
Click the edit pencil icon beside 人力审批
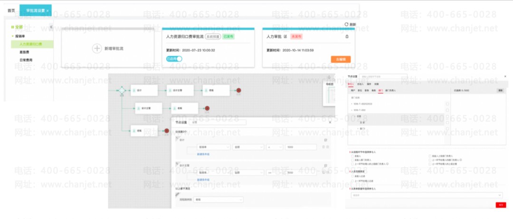pyautogui.click(x=285, y=36)
